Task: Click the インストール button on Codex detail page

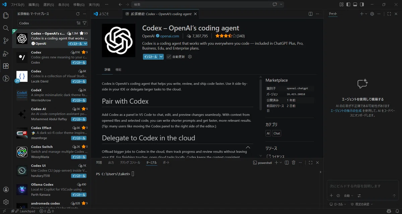Action: click(x=151, y=57)
